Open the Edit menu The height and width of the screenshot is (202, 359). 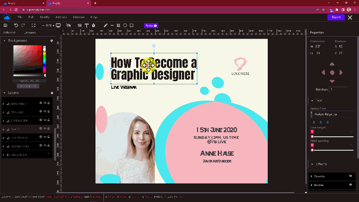(x=31, y=17)
